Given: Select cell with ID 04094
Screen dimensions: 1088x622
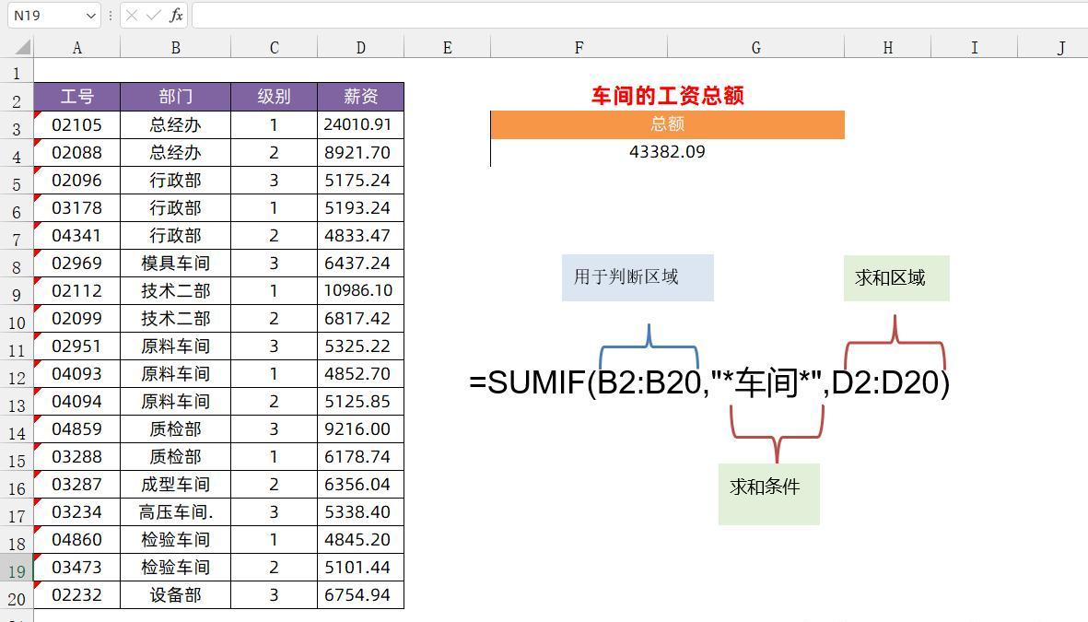Looking at the screenshot, I should [77, 402].
